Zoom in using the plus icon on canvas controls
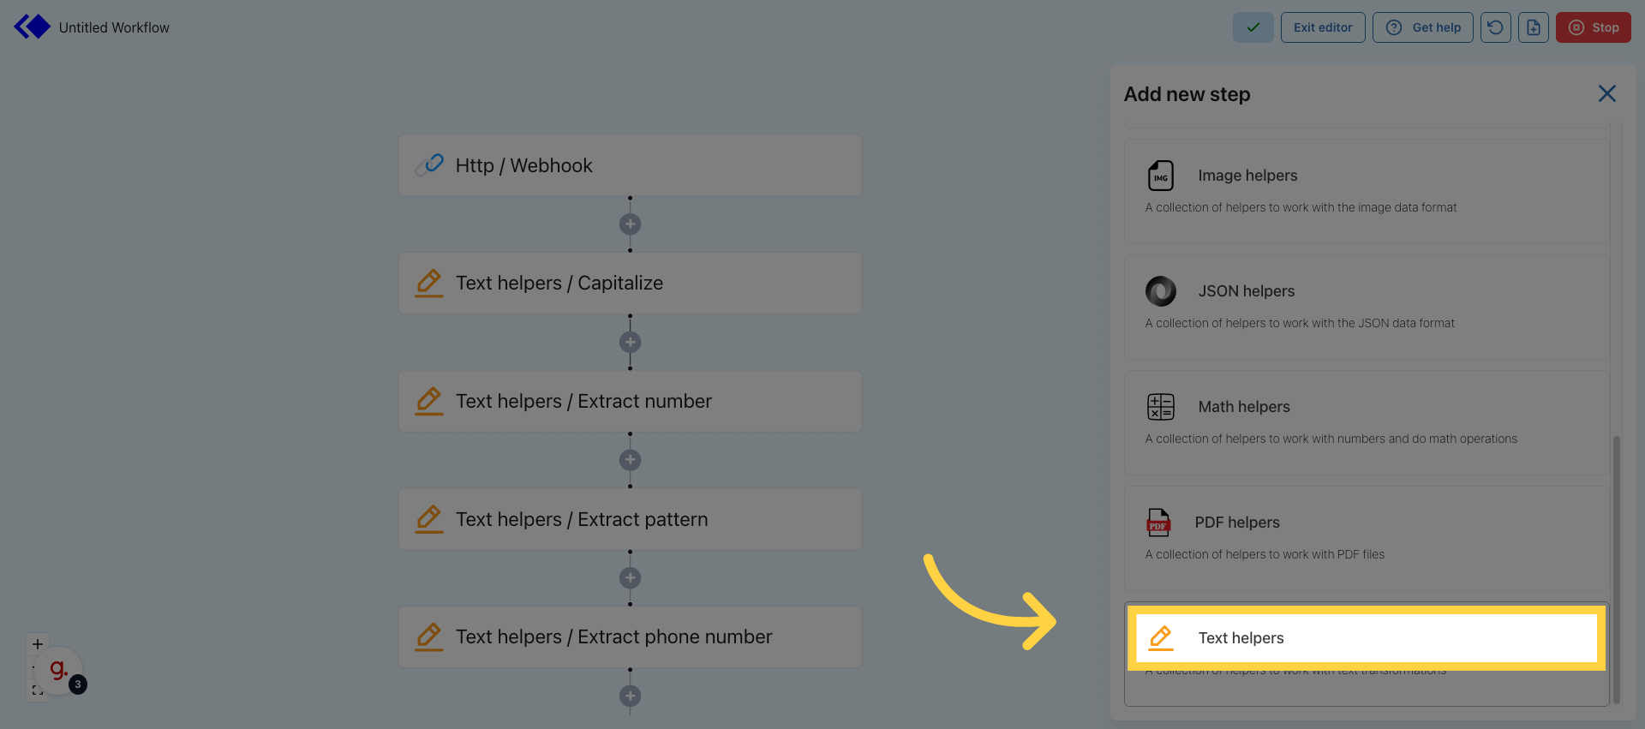This screenshot has height=729, width=1645. (x=37, y=643)
